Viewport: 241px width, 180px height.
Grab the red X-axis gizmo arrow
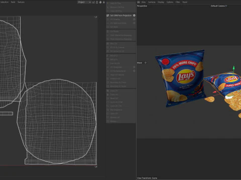pos(214,92)
